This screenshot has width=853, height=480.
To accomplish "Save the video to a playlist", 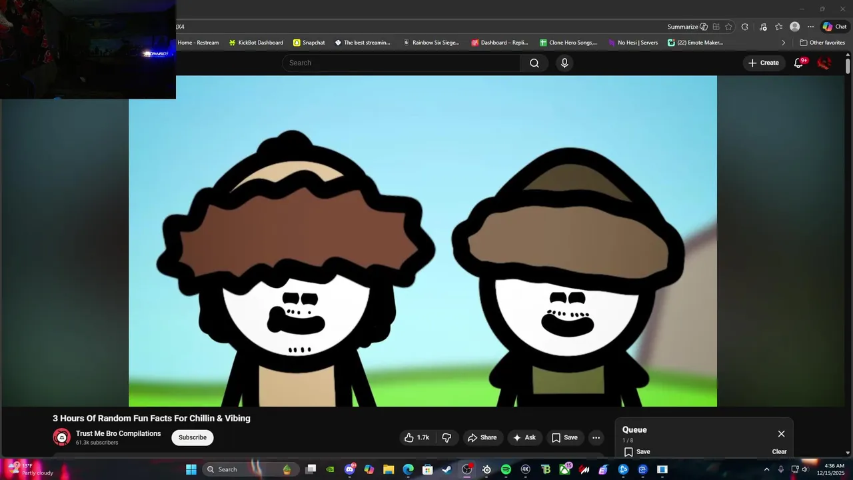I will click(x=564, y=437).
